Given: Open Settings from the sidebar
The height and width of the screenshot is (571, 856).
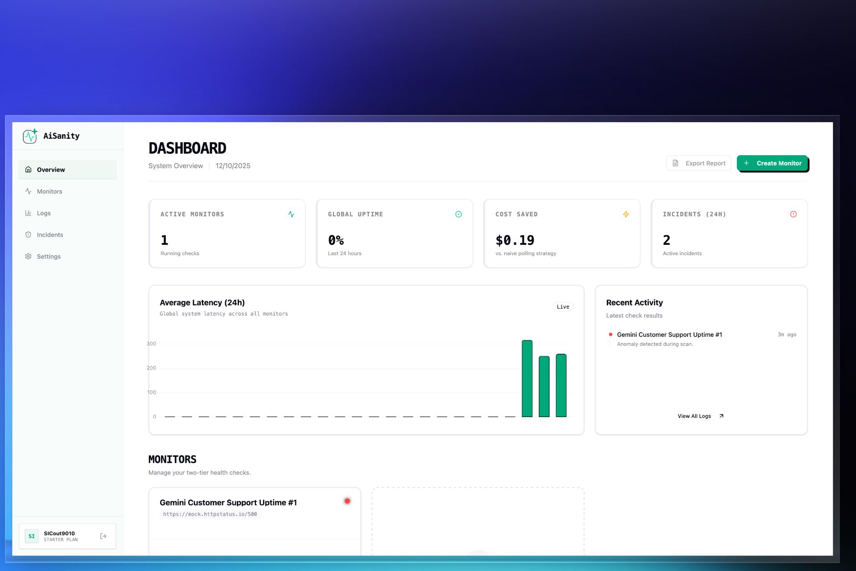Looking at the screenshot, I should tap(49, 257).
